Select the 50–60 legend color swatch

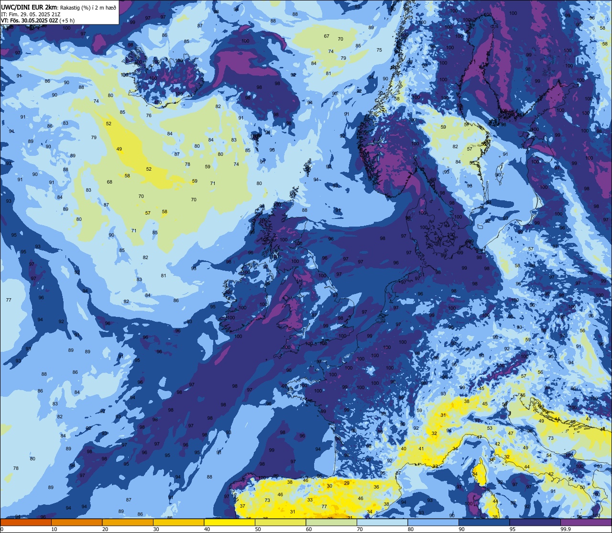(280, 522)
